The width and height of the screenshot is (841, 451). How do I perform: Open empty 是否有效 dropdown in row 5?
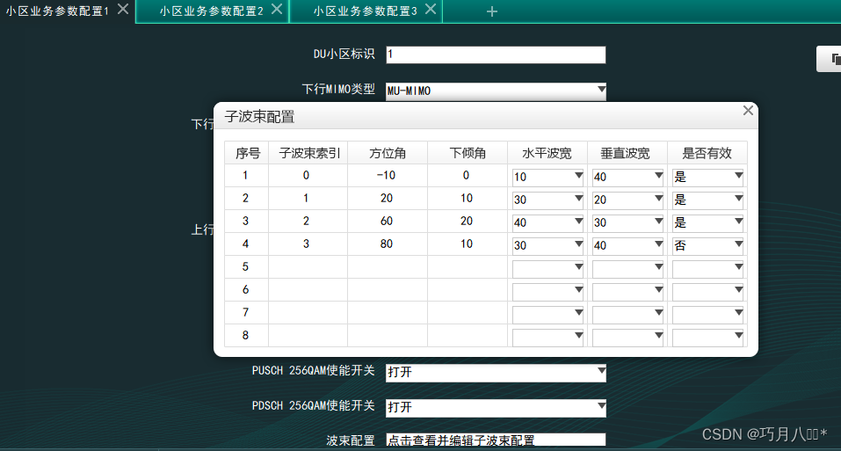tap(707, 268)
